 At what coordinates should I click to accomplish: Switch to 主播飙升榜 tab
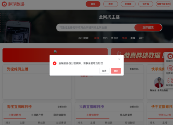click(37, 115)
